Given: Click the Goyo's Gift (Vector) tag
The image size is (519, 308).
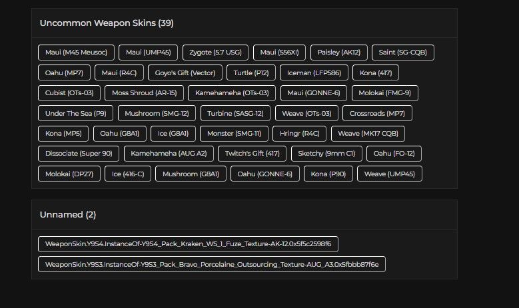Looking at the screenshot, I should click(185, 73).
